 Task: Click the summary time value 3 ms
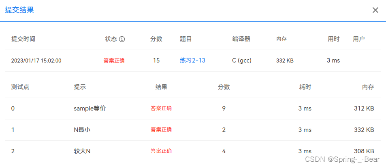point(333,61)
